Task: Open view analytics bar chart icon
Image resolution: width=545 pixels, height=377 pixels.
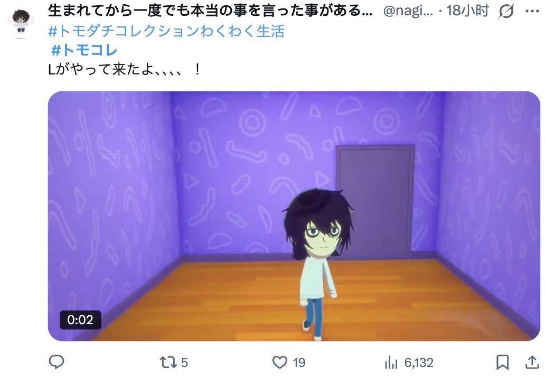Action: point(391,362)
